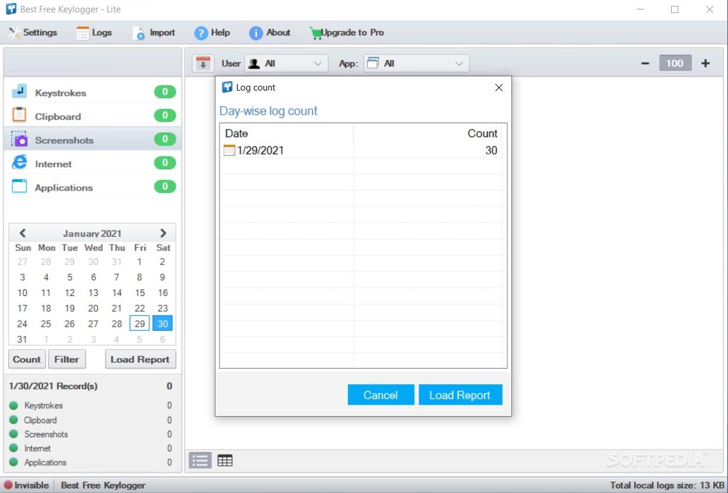Click the Filter button

point(67,359)
